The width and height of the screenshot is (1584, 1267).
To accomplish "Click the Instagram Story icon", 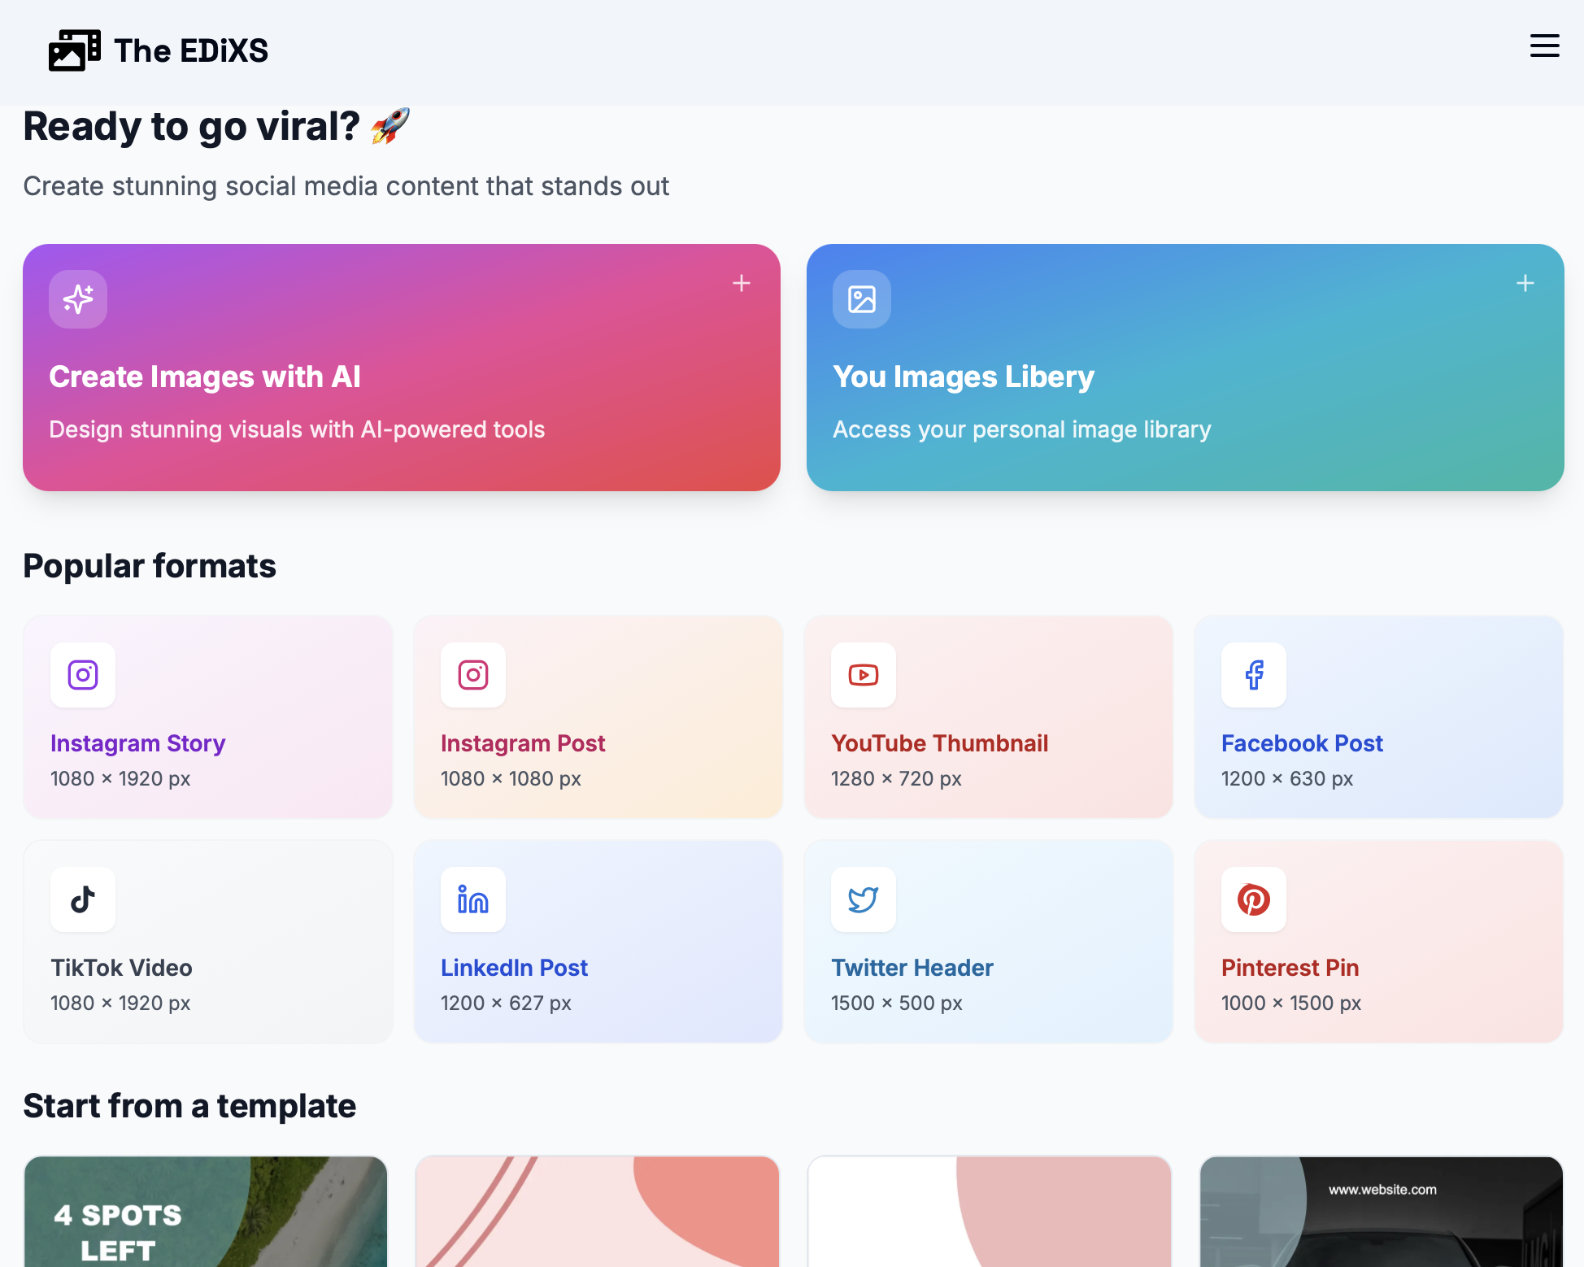I will pyautogui.click(x=83, y=675).
